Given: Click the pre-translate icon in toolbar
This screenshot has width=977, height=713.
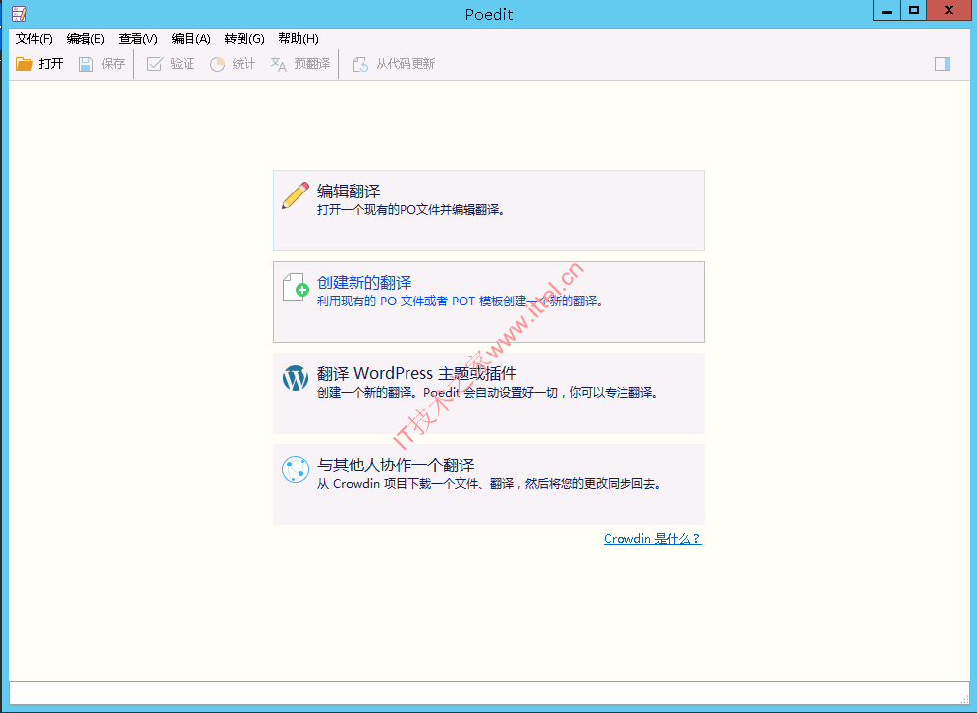Looking at the screenshot, I should [278, 64].
